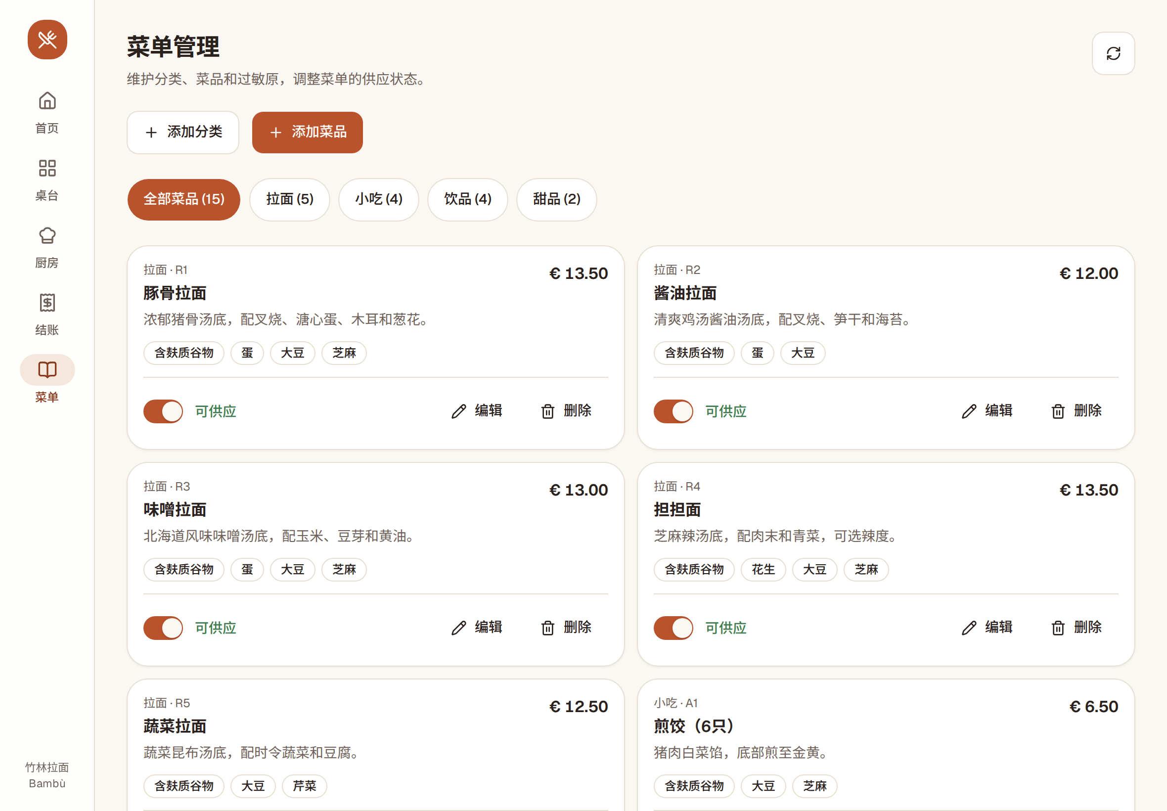Click the 花生 allergen tag on 担担面
The height and width of the screenshot is (811, 1167).
point(763,569)
